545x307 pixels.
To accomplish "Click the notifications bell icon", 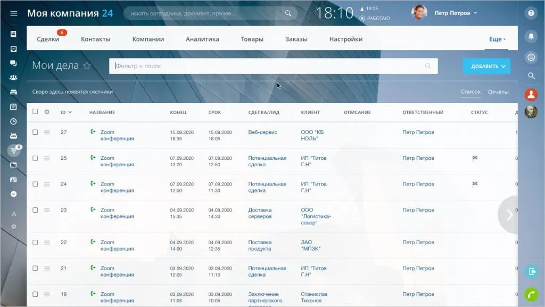I will [531, 36].
